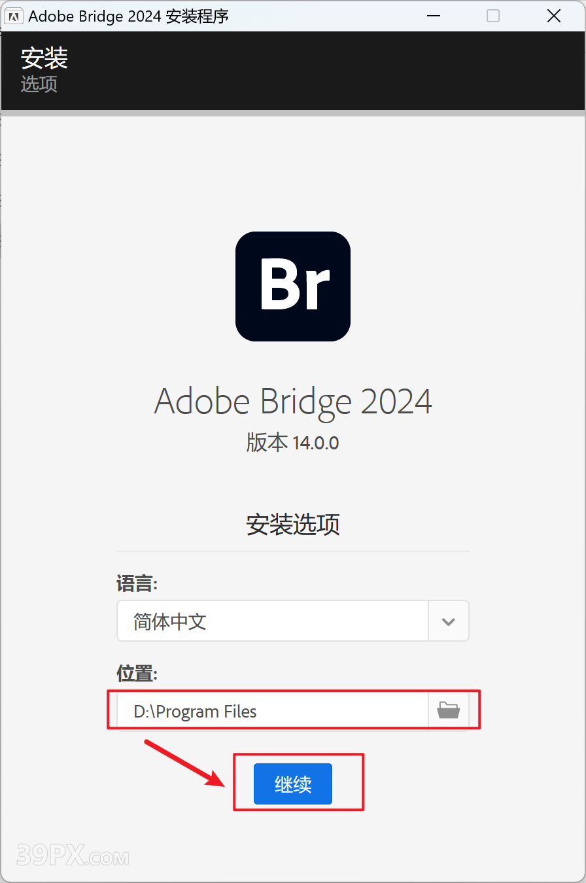This screenshot has height=883, width=586.
Task: Click the Adobe installer icon in title bar
Action: click(14, 16)
